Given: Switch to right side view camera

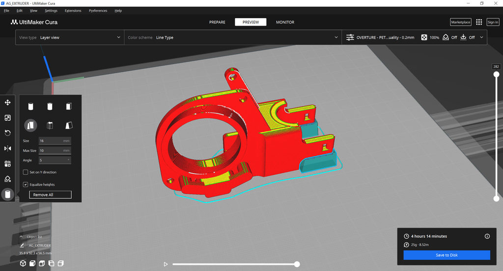Looking at the screenshot, I should coord(60,263).
